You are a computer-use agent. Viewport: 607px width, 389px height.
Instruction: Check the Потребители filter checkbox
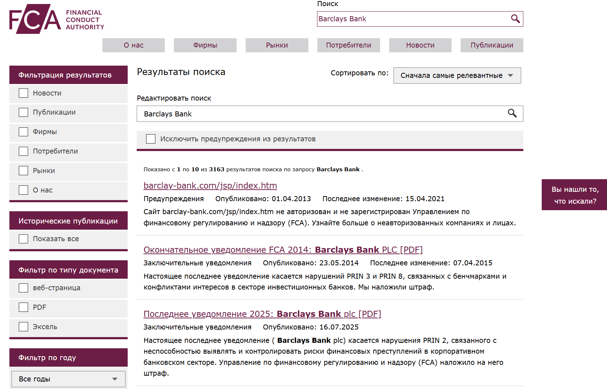pyautogui.click(x=23, y=151)
